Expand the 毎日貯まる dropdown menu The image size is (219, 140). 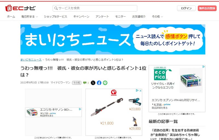[30, 17]
